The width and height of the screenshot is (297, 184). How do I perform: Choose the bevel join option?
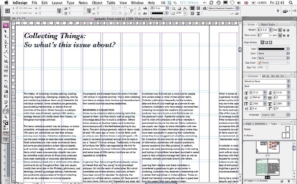tap(288, 35)
